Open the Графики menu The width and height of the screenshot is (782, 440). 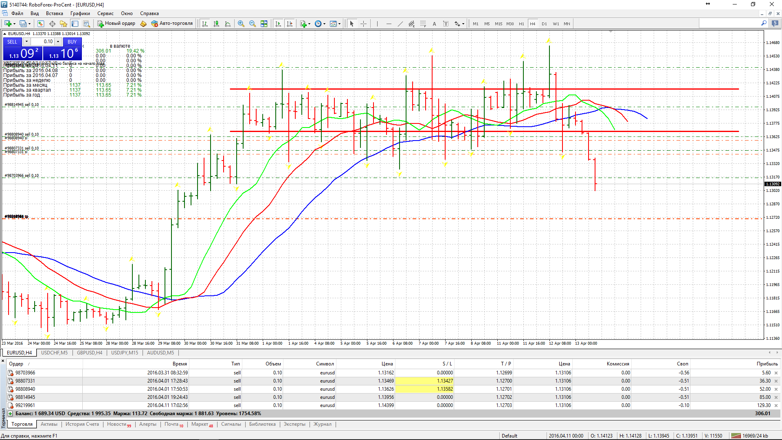click(80, 13)
